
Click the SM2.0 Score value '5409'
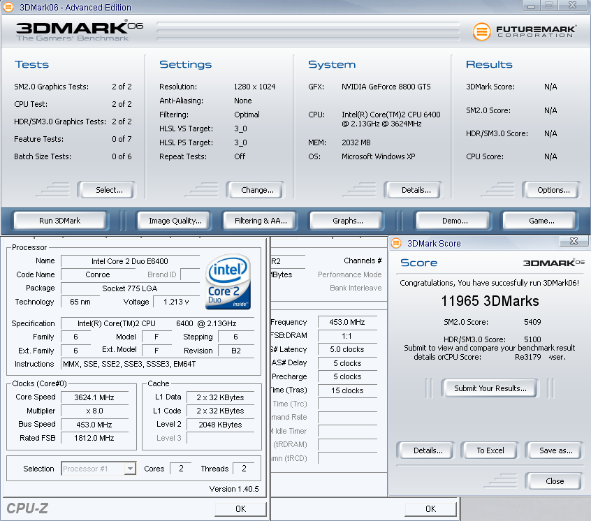[x=532, y=322]
